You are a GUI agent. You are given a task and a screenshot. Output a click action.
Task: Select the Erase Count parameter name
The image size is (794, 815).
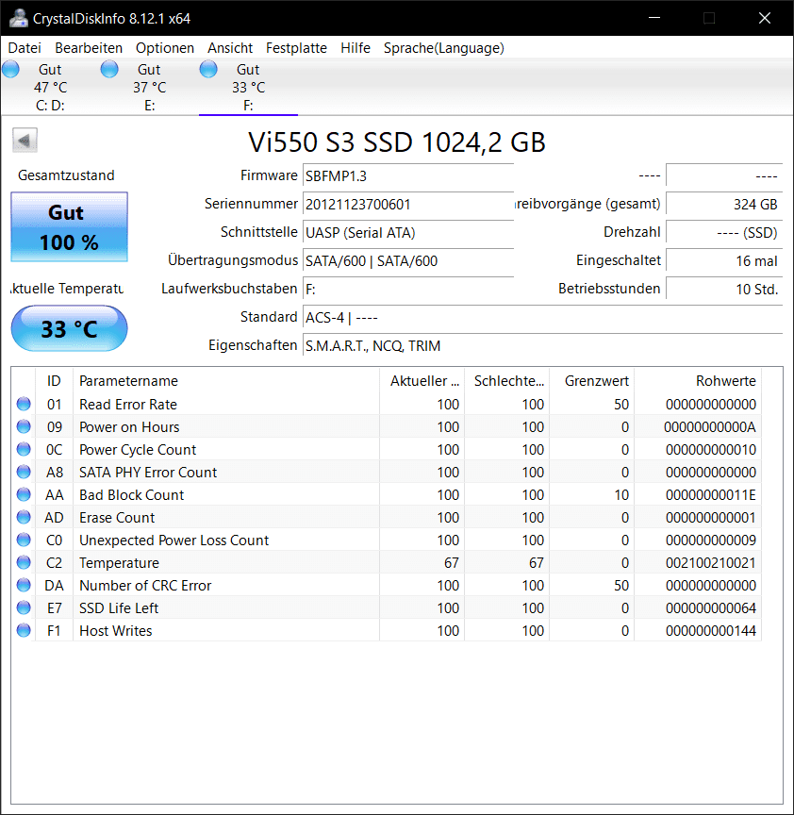click(x=117, y=518)
